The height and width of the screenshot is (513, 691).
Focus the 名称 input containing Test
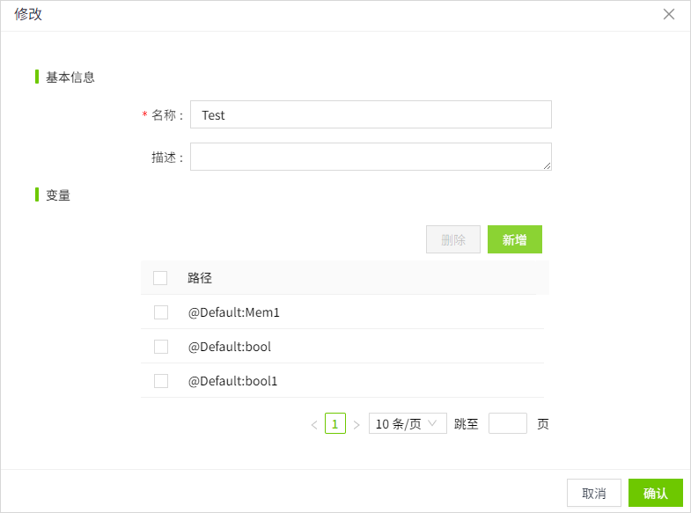tap(371, 114)
